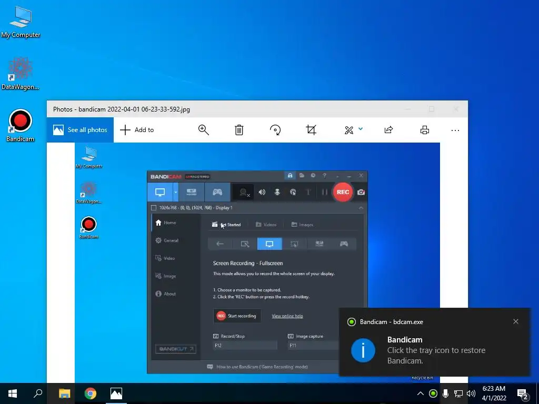Select the My Computer desktop icon
The image size is (539, 404).
click(x=21, y=22)
